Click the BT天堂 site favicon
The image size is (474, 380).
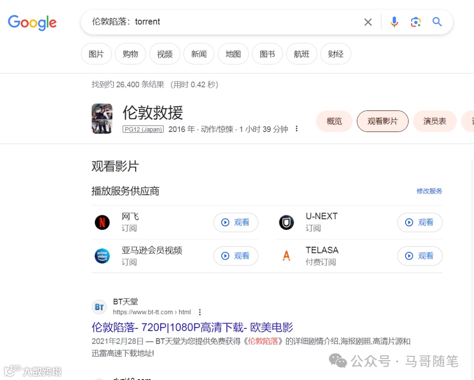tap(99, 307)
